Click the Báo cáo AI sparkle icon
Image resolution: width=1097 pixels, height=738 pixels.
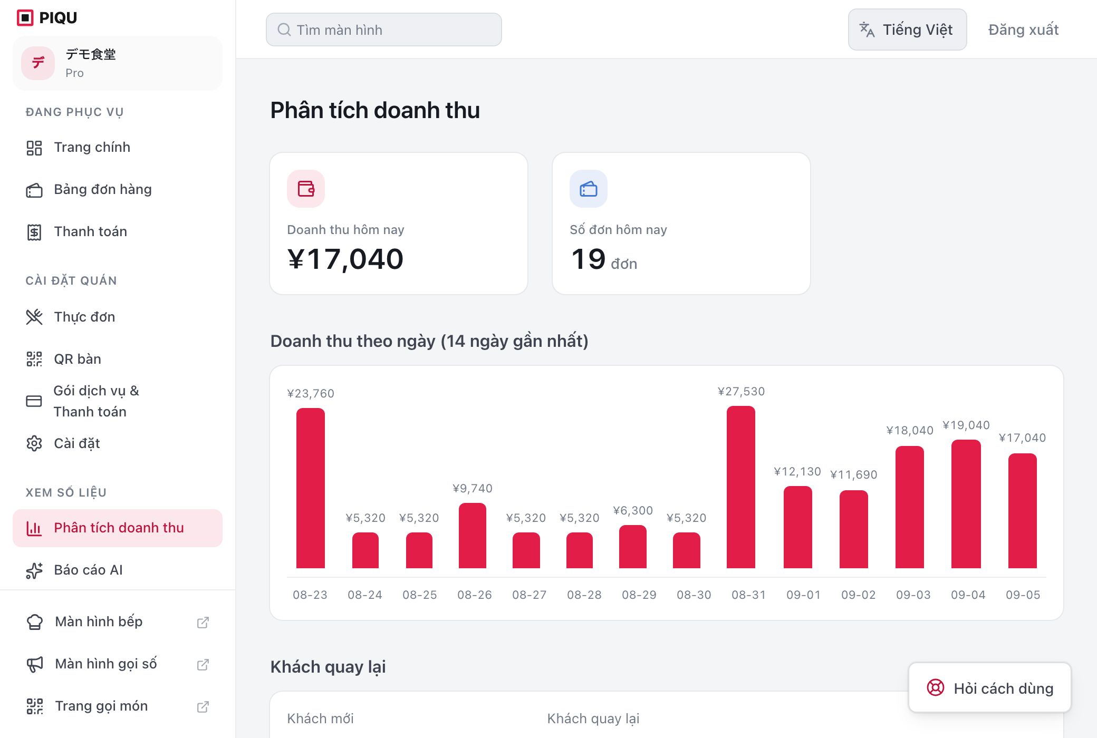click(34, 570)
